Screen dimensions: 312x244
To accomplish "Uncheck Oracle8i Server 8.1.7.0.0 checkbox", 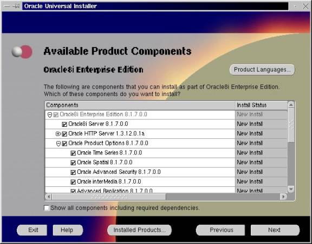I will pos(64,124).
